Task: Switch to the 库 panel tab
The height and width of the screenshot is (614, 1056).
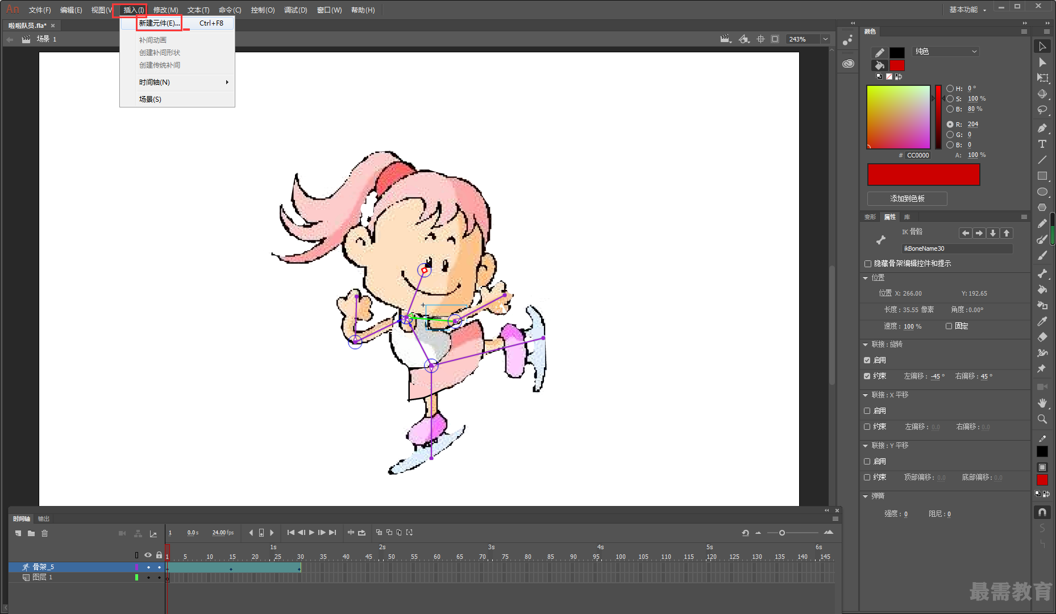Action: pos(907,217)
